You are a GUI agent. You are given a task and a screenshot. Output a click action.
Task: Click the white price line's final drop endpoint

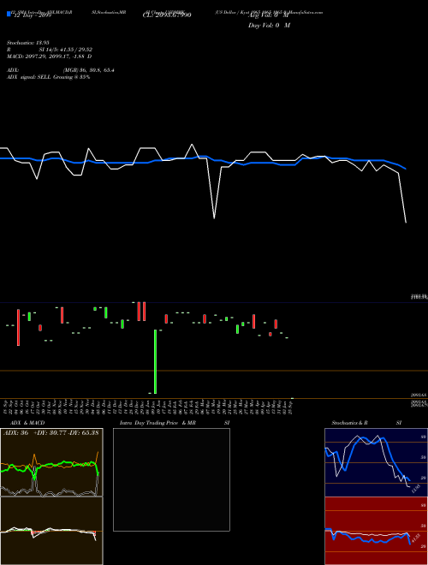pyautogui.click(x=406, y=223)
